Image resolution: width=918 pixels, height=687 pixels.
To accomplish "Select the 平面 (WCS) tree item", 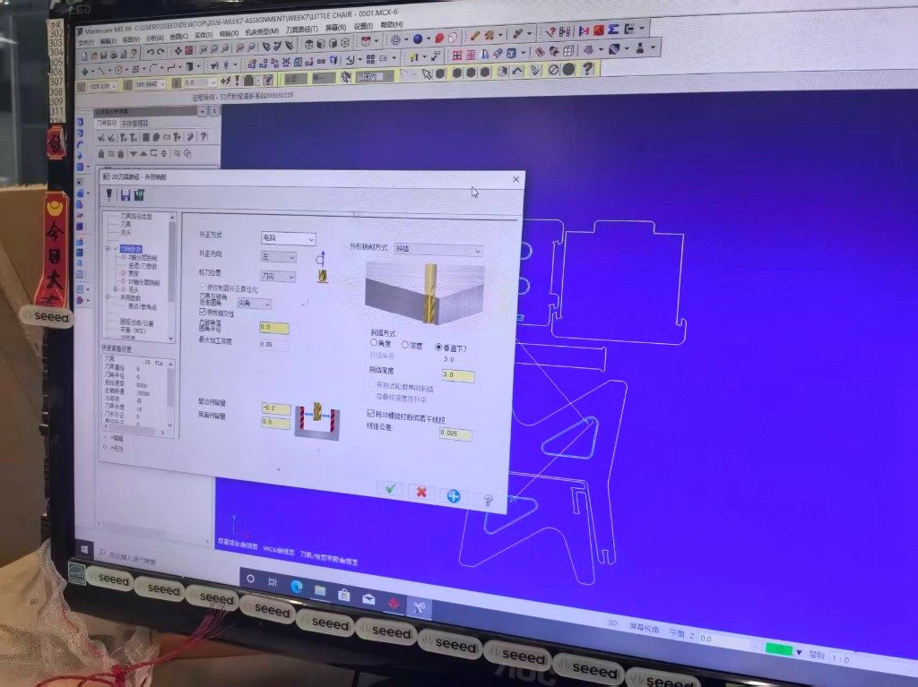I will (133, 331).
